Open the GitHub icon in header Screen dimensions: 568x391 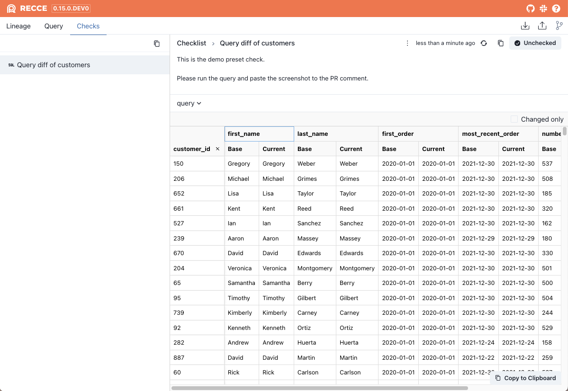[x=531, y=9]
